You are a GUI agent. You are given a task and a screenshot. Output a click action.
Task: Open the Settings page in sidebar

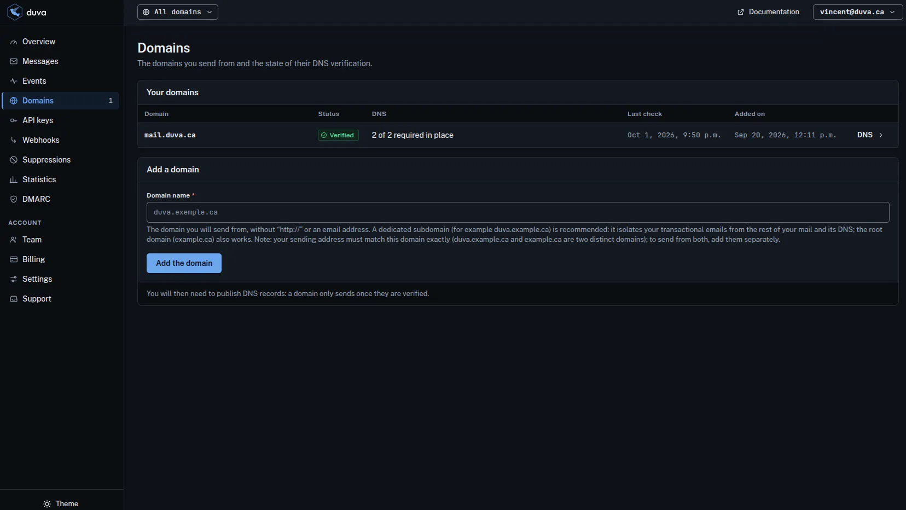(x=61, y=279)
